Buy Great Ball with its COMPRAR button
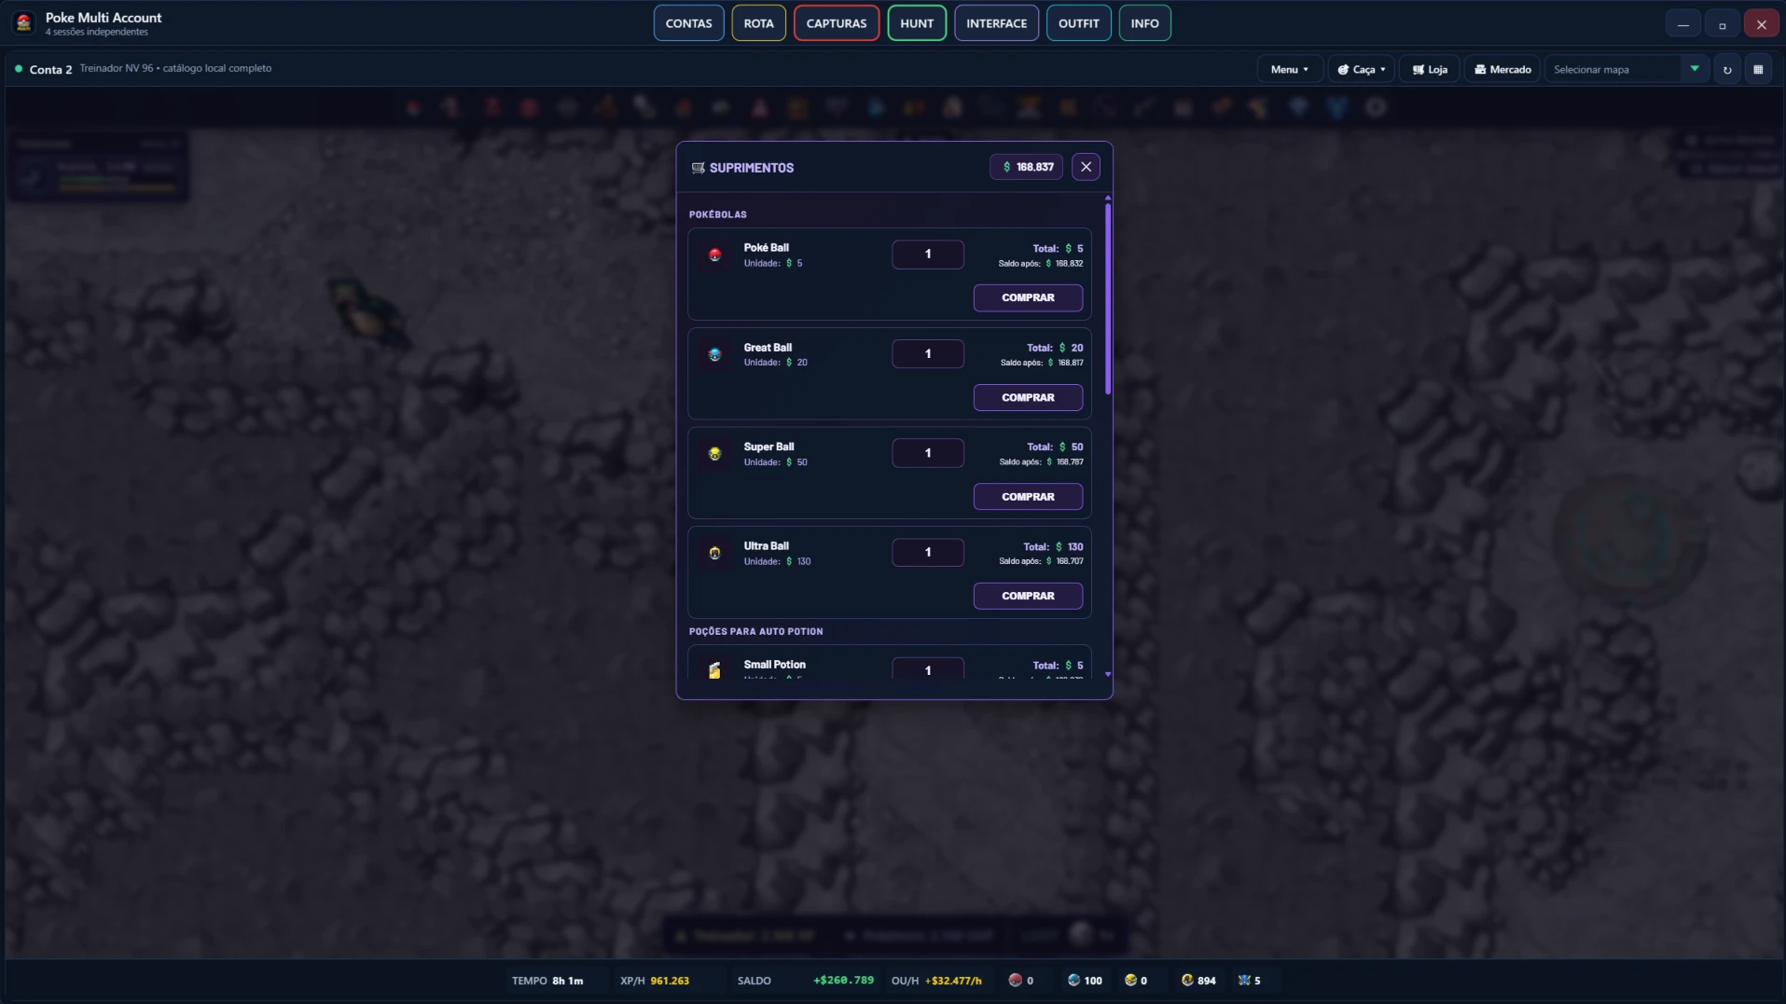Viewport: 1786px width, 1004px height. (x=1028, y=397)
